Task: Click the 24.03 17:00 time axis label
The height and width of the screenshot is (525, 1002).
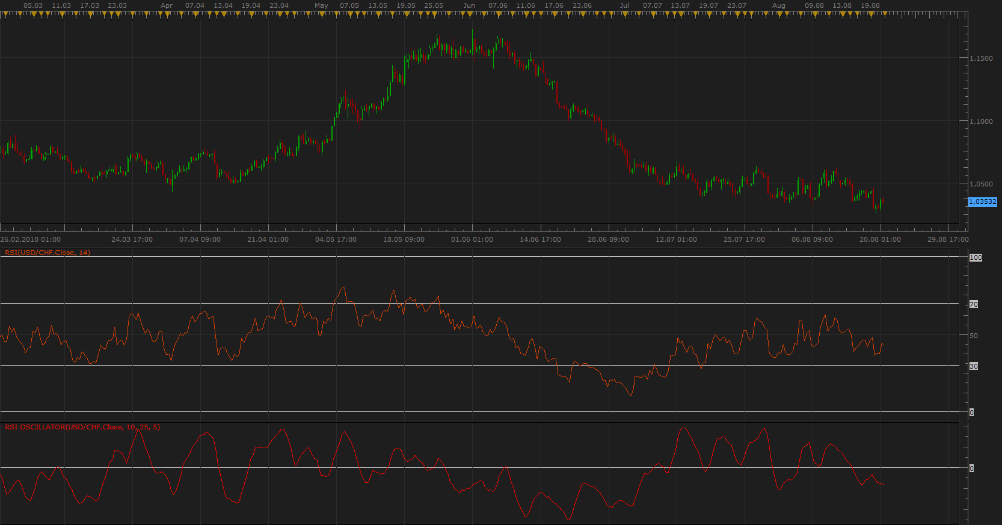Action: (x=132, y=239)
